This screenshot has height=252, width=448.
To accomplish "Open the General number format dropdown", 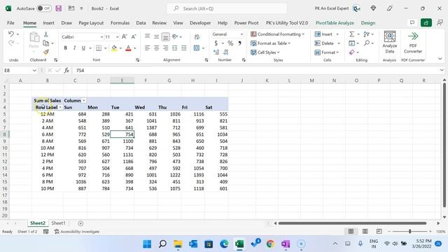I will point(241,34).
